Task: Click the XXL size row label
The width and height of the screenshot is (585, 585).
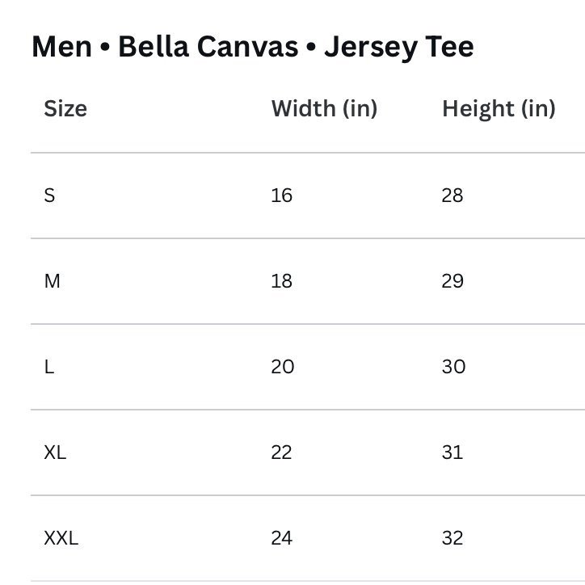Action: coord(61,538)
